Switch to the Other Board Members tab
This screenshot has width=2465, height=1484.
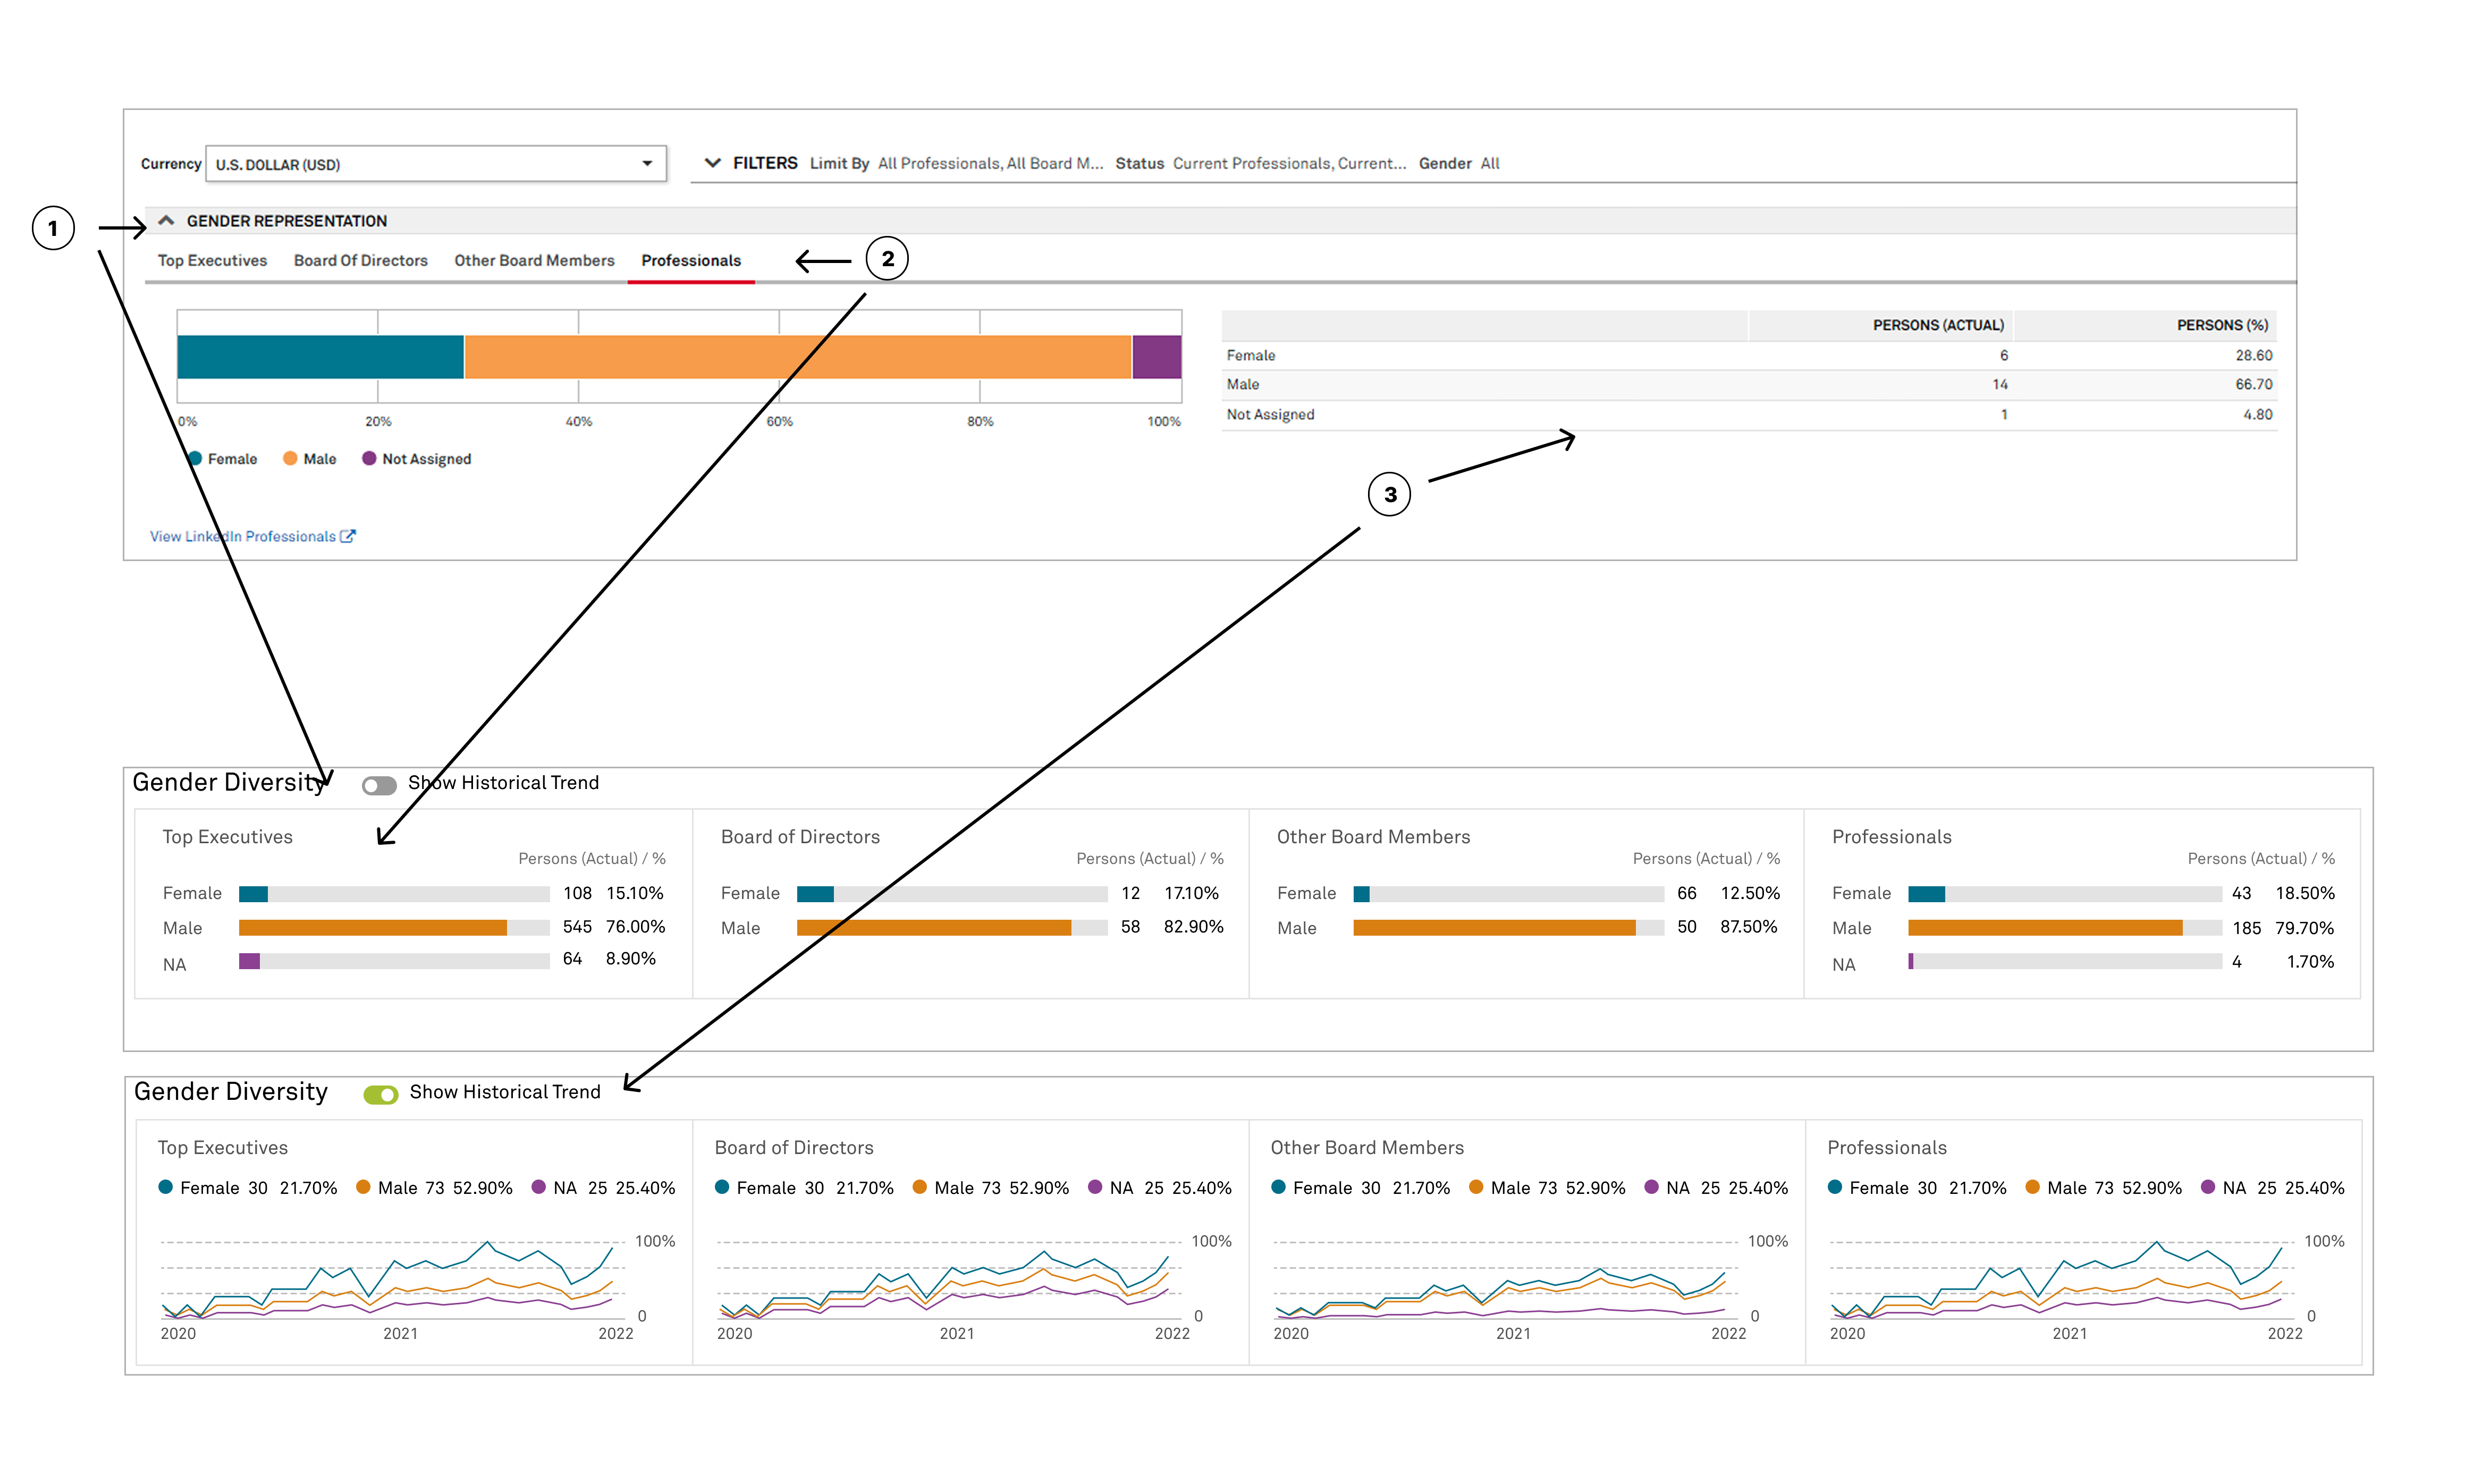(534, 260)
